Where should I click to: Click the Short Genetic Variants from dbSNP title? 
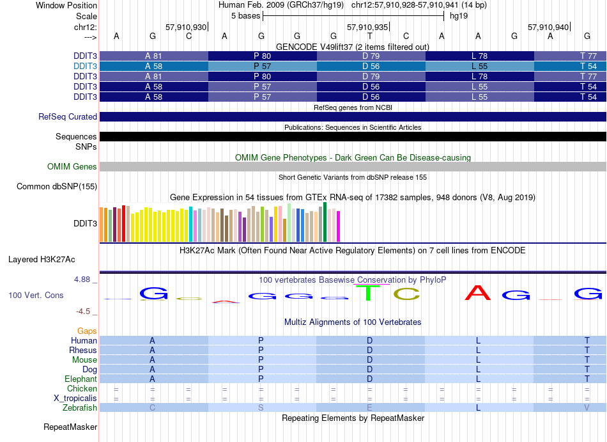(x=353, y=177)
